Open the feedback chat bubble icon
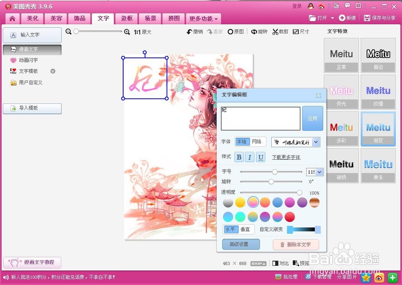Image resolution: width=402 pixels, height=285 pixels. coord(347,6)
